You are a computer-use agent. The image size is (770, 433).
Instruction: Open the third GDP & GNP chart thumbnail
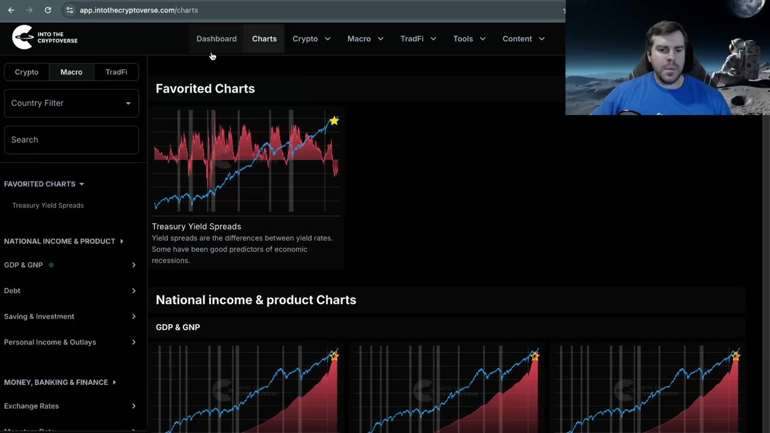click(x=648, y=388)
